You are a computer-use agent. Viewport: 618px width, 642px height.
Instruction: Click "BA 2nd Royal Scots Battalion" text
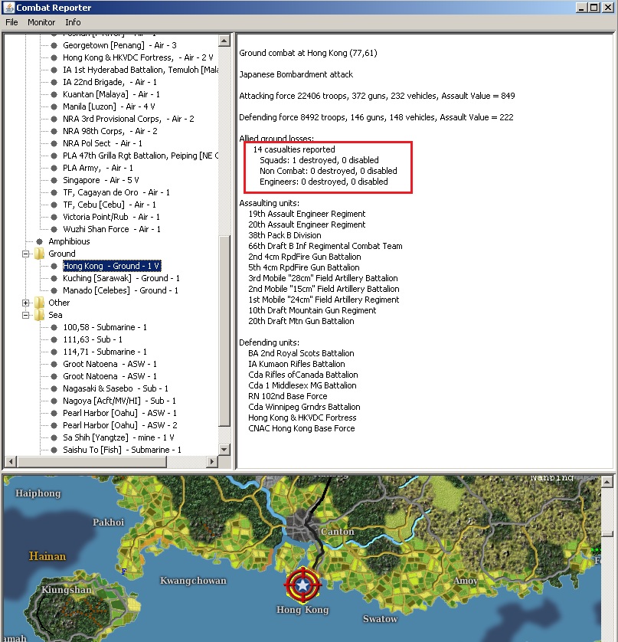(x=301, y=353)
